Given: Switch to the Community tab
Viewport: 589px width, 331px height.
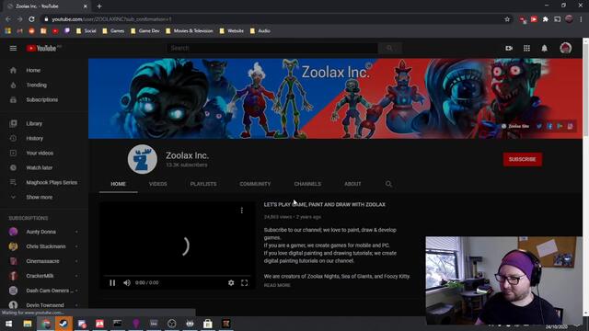Looking at the screenshot, I should (255, 184).
